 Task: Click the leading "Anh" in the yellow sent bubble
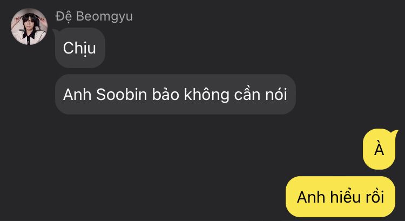(x=311, y=197)
